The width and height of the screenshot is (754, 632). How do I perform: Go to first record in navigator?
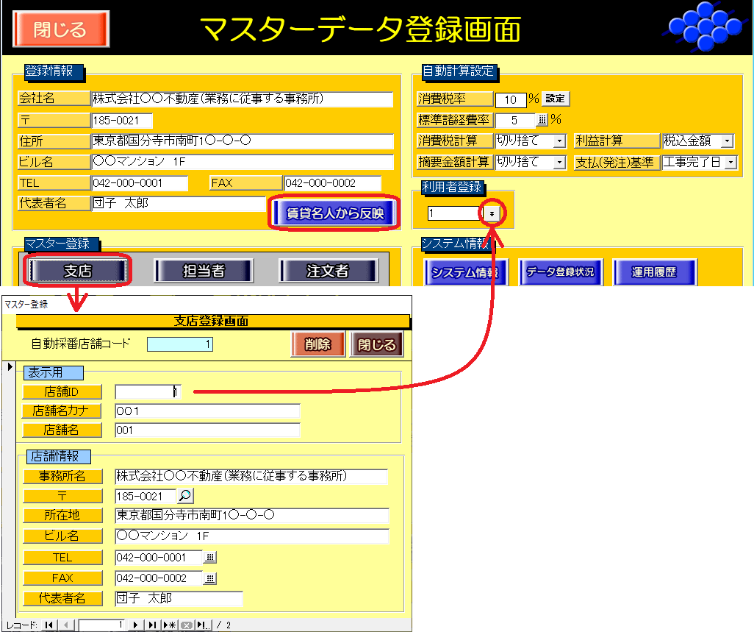point(49,625)
